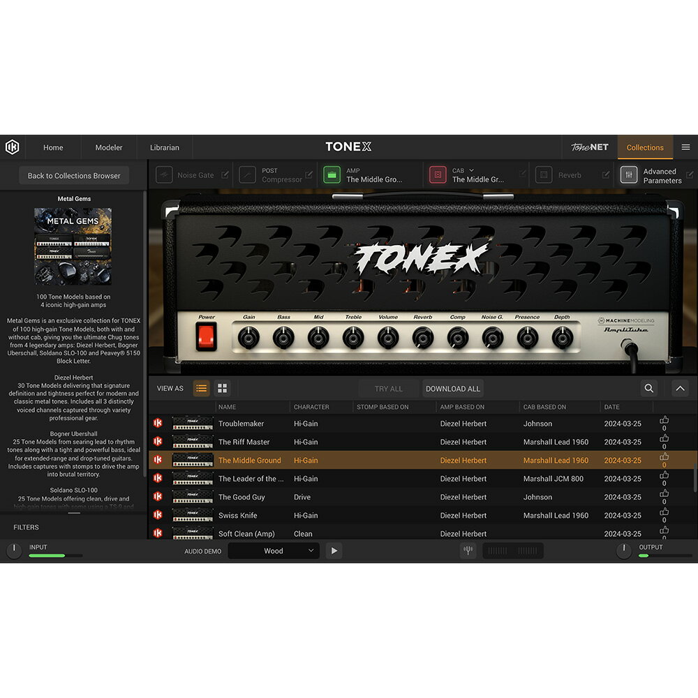Sort list by CHARACTER column header

point(311,407)
